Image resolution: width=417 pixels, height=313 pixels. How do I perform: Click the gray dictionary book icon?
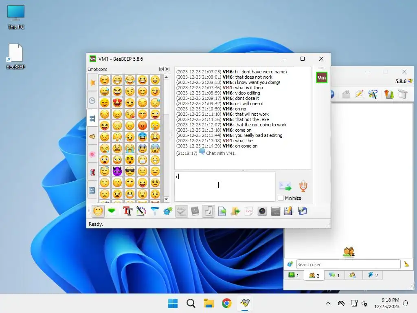coord(195,211)
